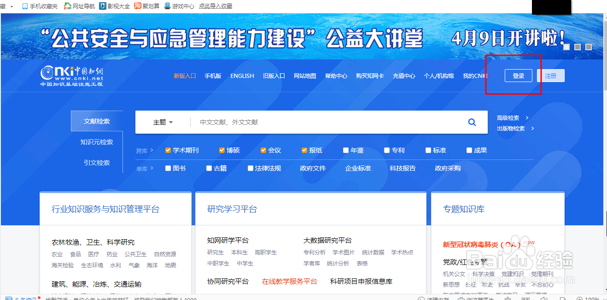Open the 影视大全 film bookmark icon
This screenshot has height=300, width=607.
[x=103, y=6]
